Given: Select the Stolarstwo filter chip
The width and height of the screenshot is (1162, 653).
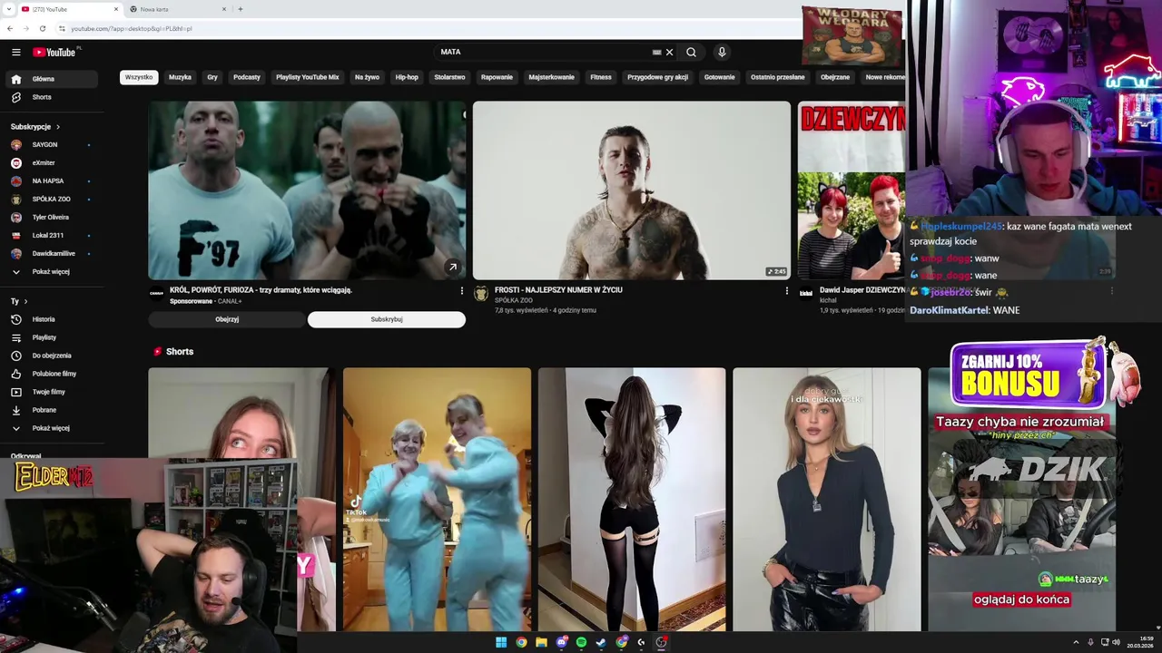Looking at the screenshot, I should coord(449,77).
